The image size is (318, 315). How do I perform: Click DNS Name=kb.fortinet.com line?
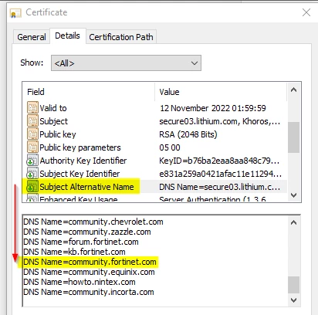click(74, 252)
